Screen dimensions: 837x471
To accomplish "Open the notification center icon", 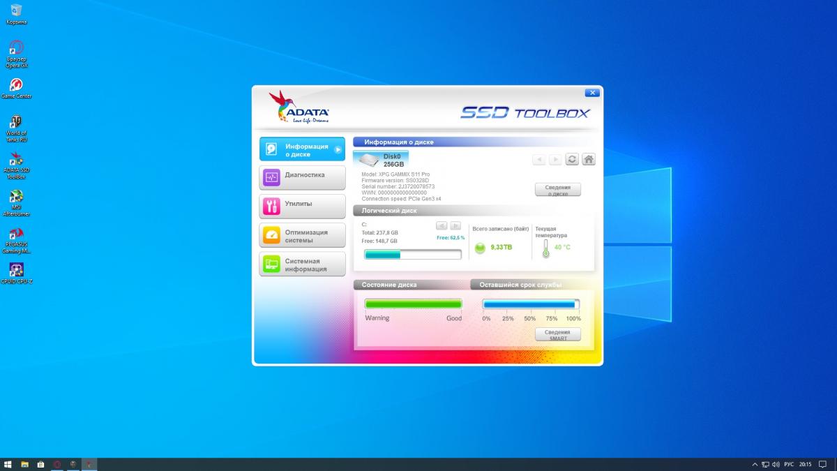I will pos(823,464).
